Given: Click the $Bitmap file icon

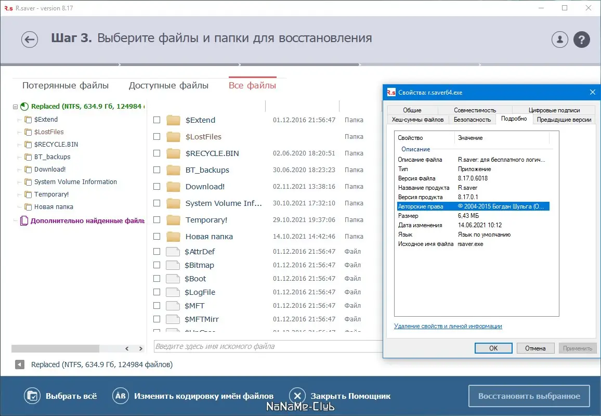Looking at the screenshot, I should (x=173, y=265).
